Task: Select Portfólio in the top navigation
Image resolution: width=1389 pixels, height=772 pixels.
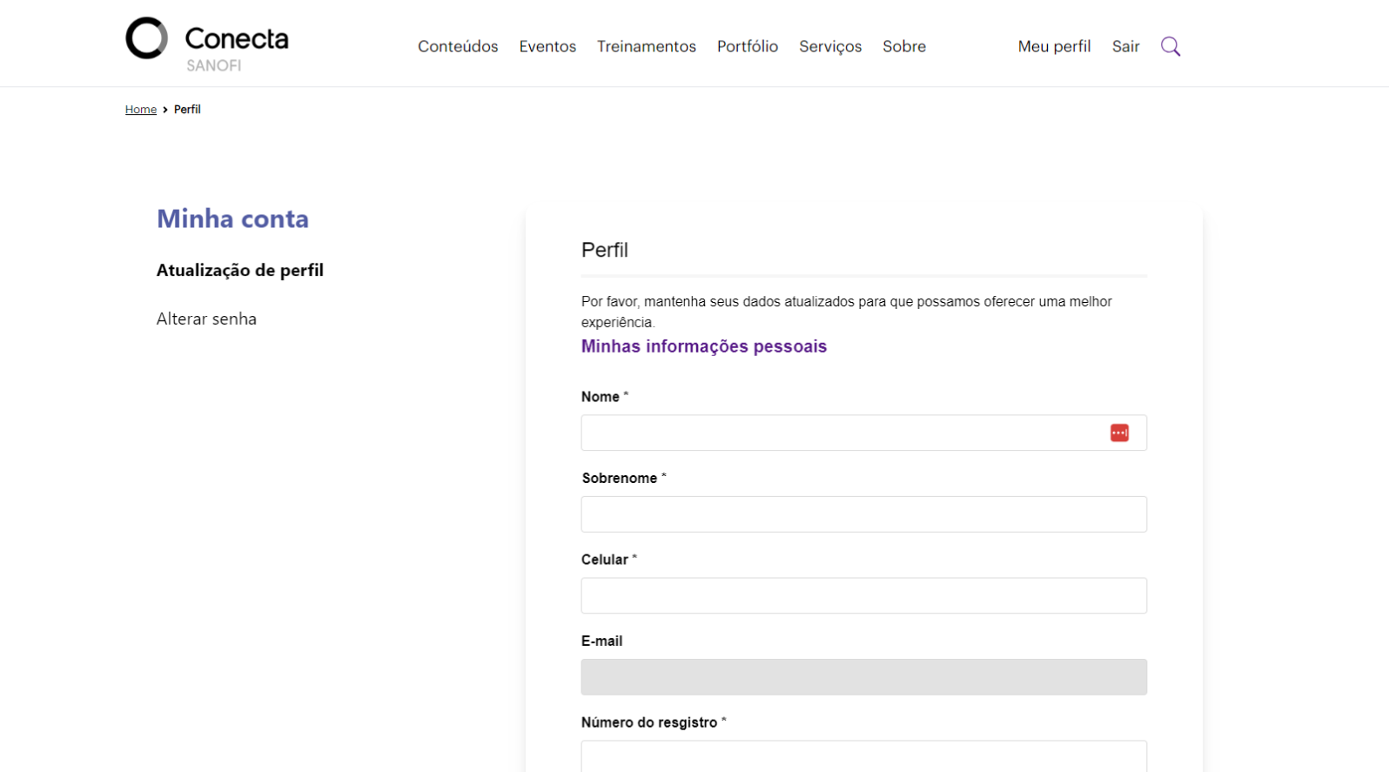Action: tap(747, 47)
